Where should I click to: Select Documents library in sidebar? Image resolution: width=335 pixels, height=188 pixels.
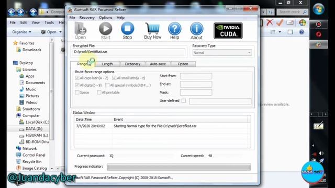click(35, 83)
